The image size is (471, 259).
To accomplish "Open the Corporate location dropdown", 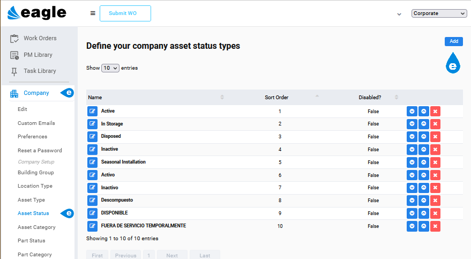I will pyautogui.click(x=439, y=13).
